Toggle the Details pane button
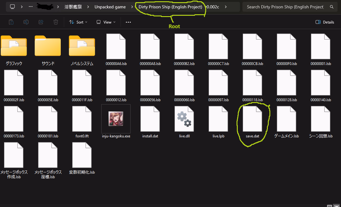 click(325, 22)
